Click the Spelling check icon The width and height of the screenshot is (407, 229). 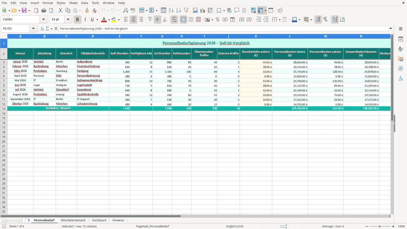pos(133,11)
